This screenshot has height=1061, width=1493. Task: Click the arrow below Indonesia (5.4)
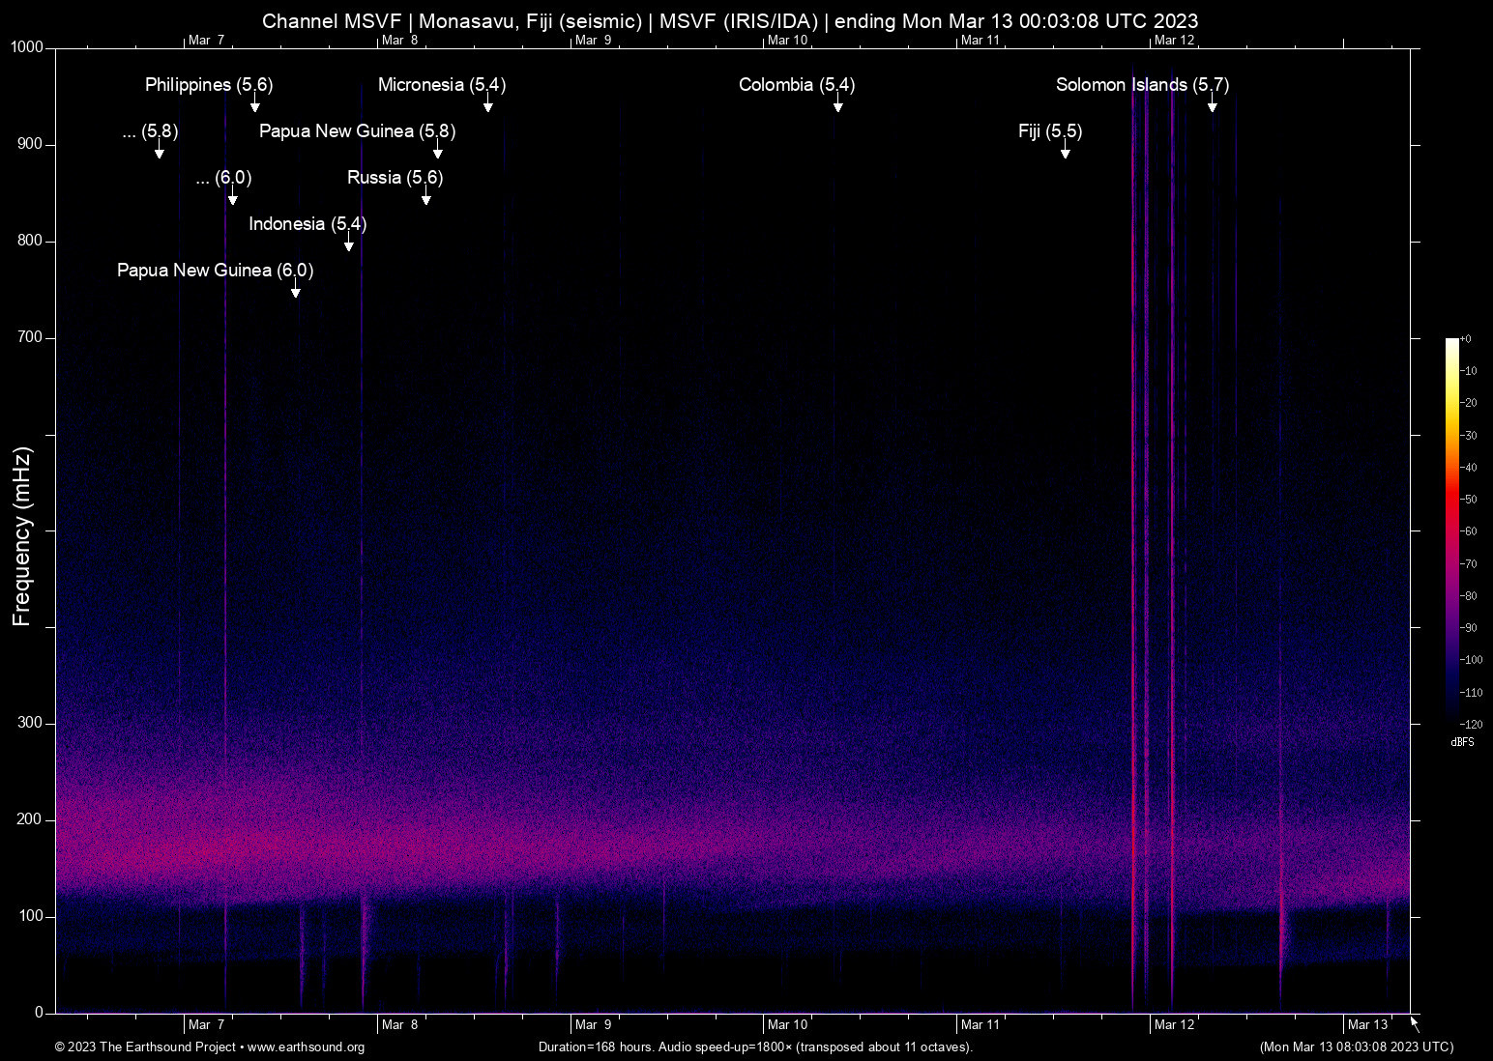[349, 244]
